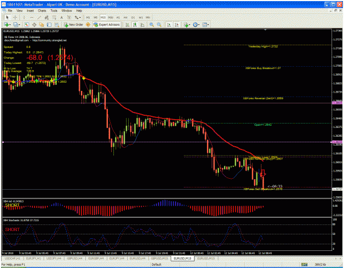Switch chart to Candlesticks type
The image size is (344, 268).
[x=135, y=25]
